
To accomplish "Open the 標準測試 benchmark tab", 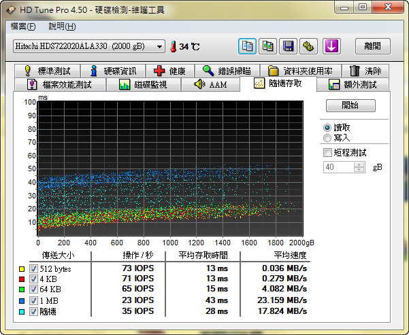I will pos(47,71).
